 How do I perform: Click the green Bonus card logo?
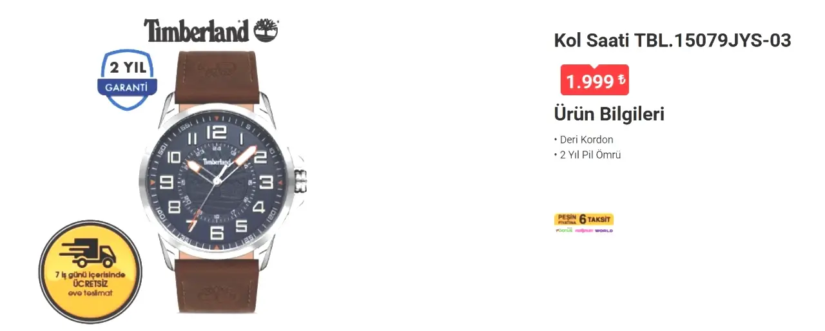point(563,230)
